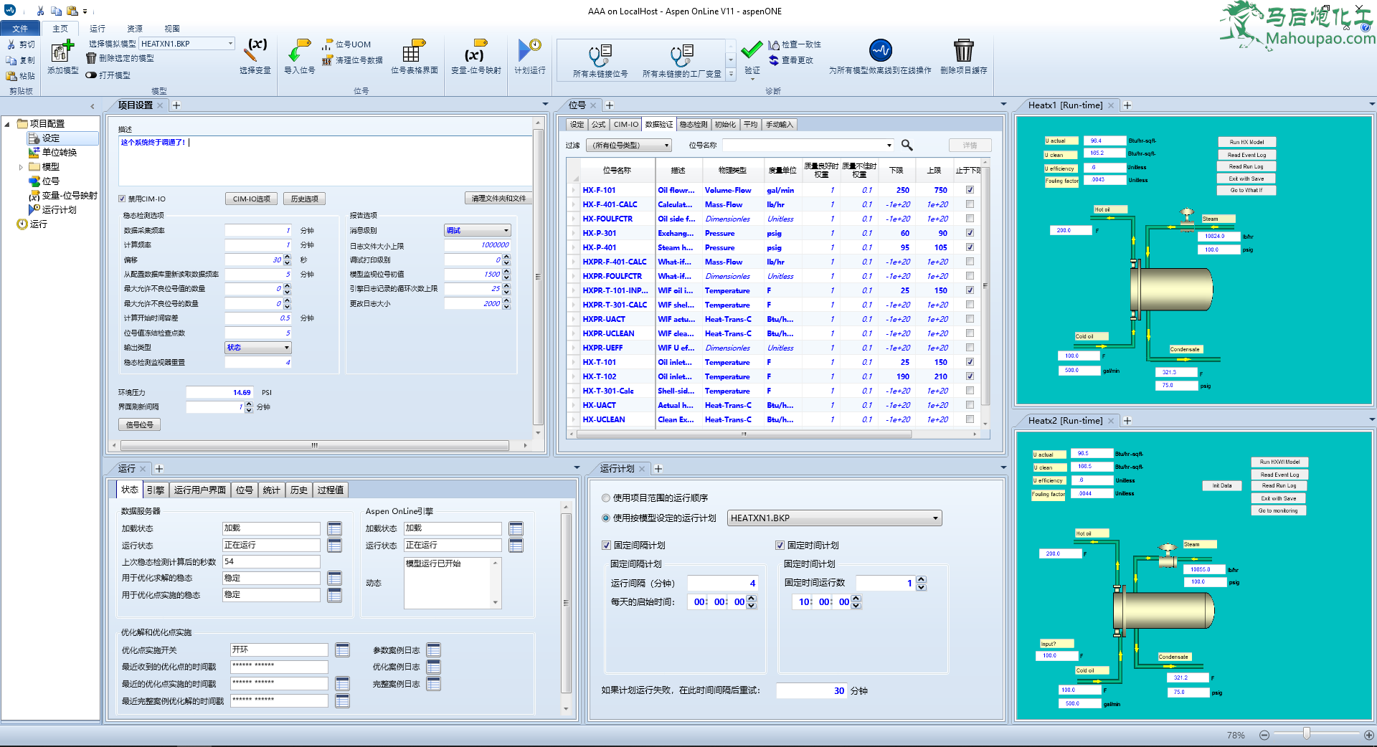Click the 信号位号 button
The image size is (1377, 747).
click(140, 424)
